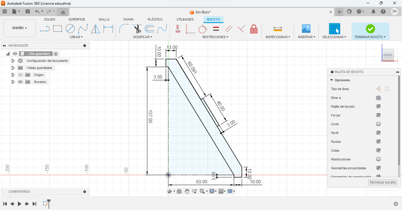Uncheck the Rejilla del boceto checkbox

[378, 107]
